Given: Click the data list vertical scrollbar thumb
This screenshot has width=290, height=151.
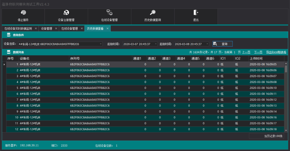Looking at the screenshot, I should tap(286, 69).
